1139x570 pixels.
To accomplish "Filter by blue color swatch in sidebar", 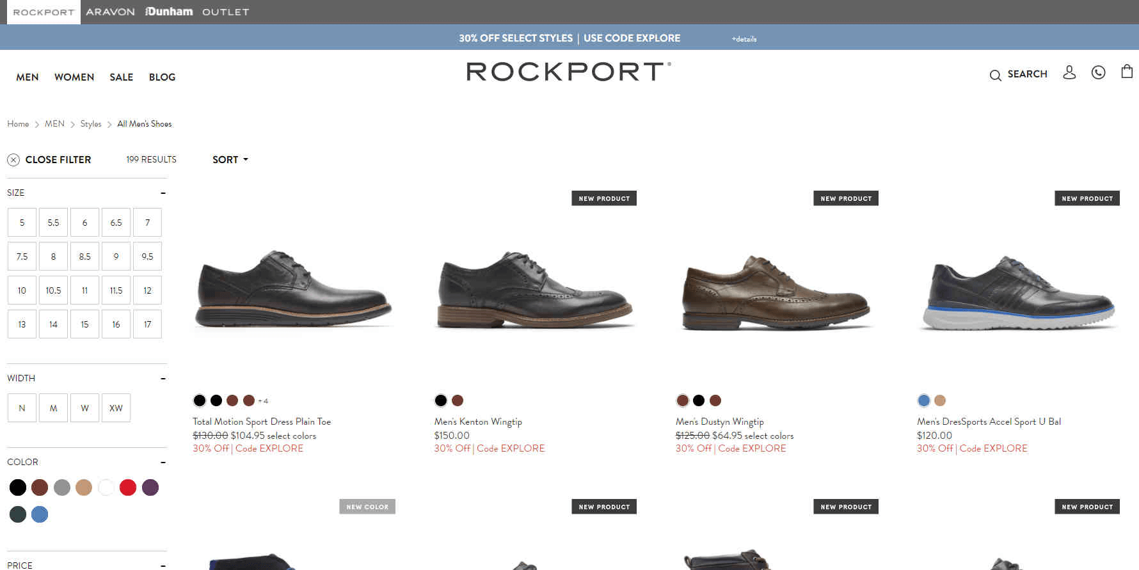I will 40,514.
